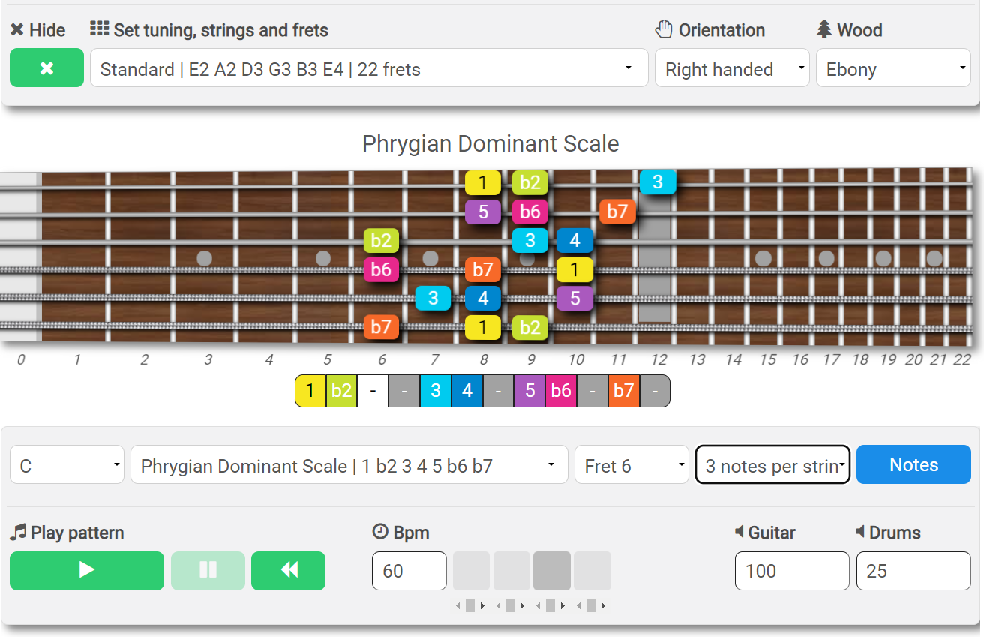Click the cyan 3 marker on the A string at fret 7
Viewport: 984px width, 637px height.
pyautogui.click(x=433, y=298)
